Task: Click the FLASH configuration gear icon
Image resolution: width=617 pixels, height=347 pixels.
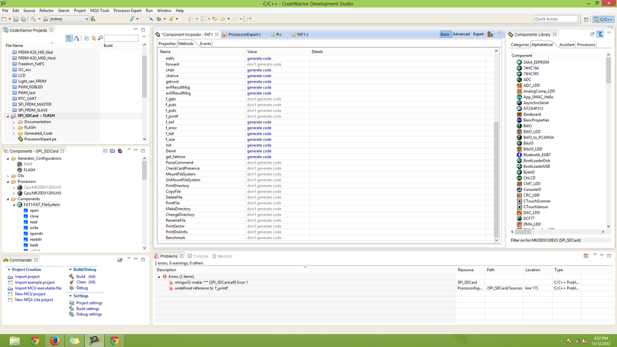Action: pos(20,170)
